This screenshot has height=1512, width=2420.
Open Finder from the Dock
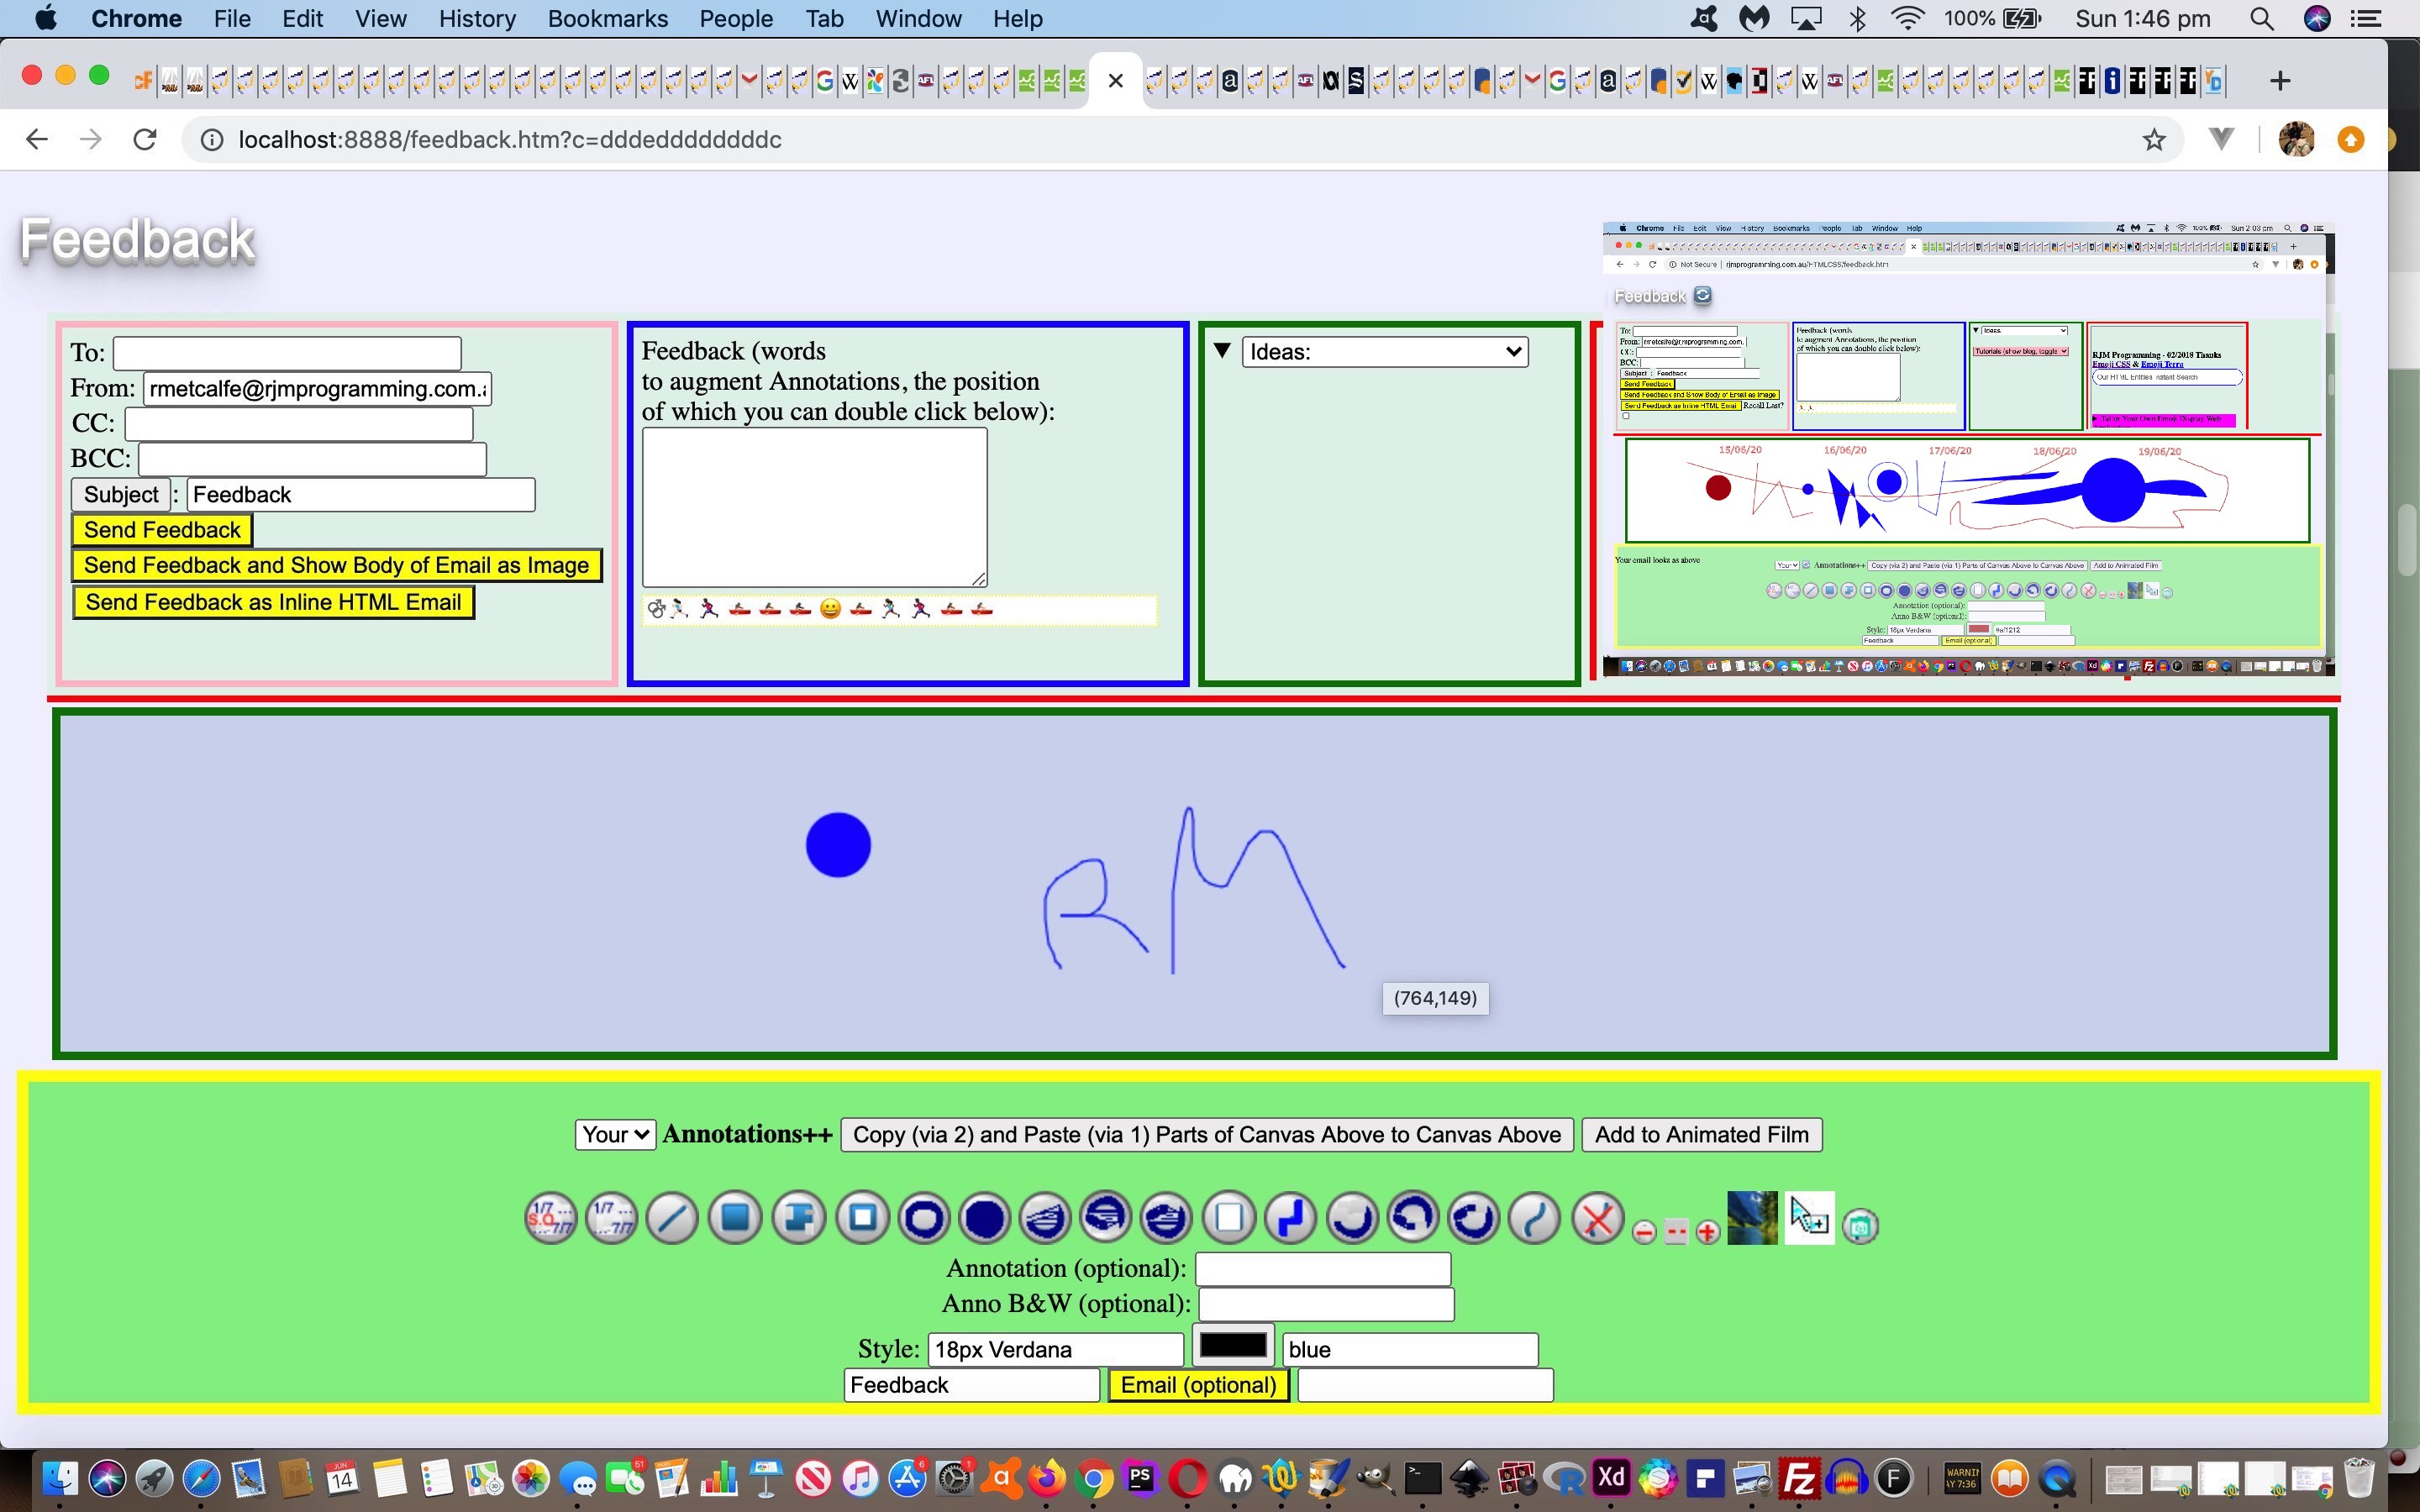60,1478
